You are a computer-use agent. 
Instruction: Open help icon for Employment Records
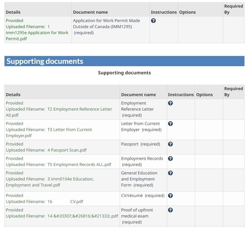(x=170, y=159)
